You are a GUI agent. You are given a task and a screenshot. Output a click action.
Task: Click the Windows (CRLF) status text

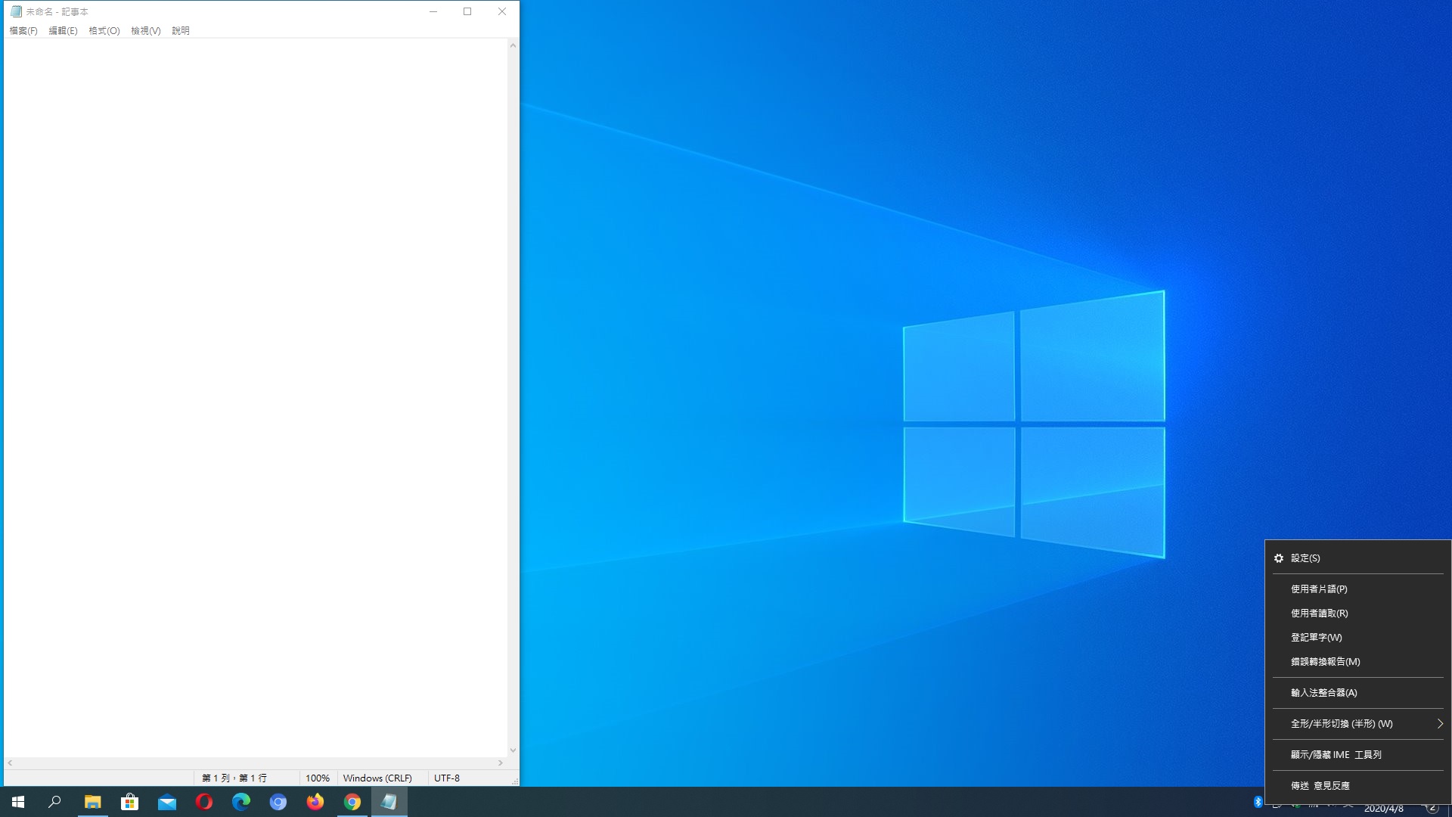click(377, 778)
